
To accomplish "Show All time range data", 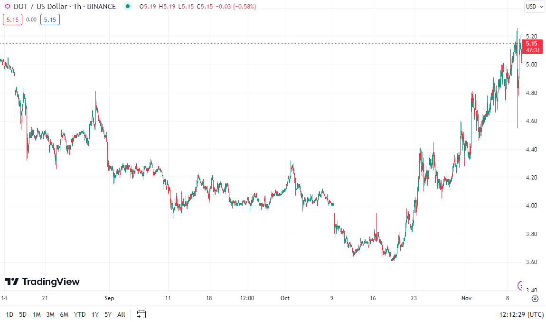I will (x=121, y=314).
